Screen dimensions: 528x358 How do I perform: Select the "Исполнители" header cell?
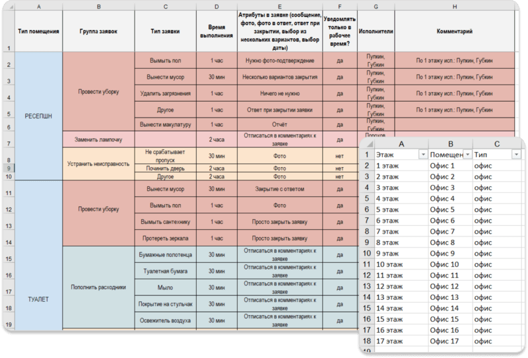[x=375, y=31]
